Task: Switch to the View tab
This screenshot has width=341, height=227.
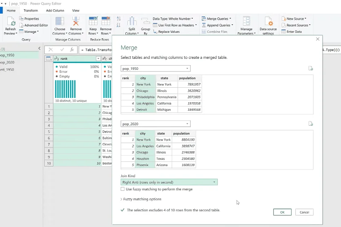Action: click(76, 10)
